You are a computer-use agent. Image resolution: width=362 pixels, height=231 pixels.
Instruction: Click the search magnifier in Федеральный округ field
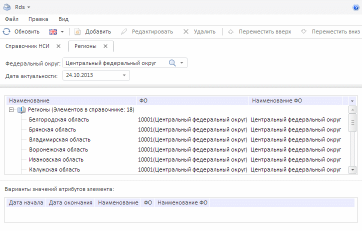[x=172, y=63]
